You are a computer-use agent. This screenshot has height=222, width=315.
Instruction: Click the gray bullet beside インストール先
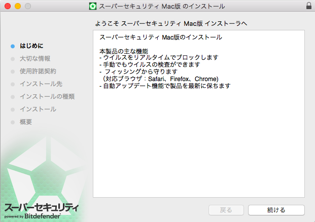(x=13, y=84)
